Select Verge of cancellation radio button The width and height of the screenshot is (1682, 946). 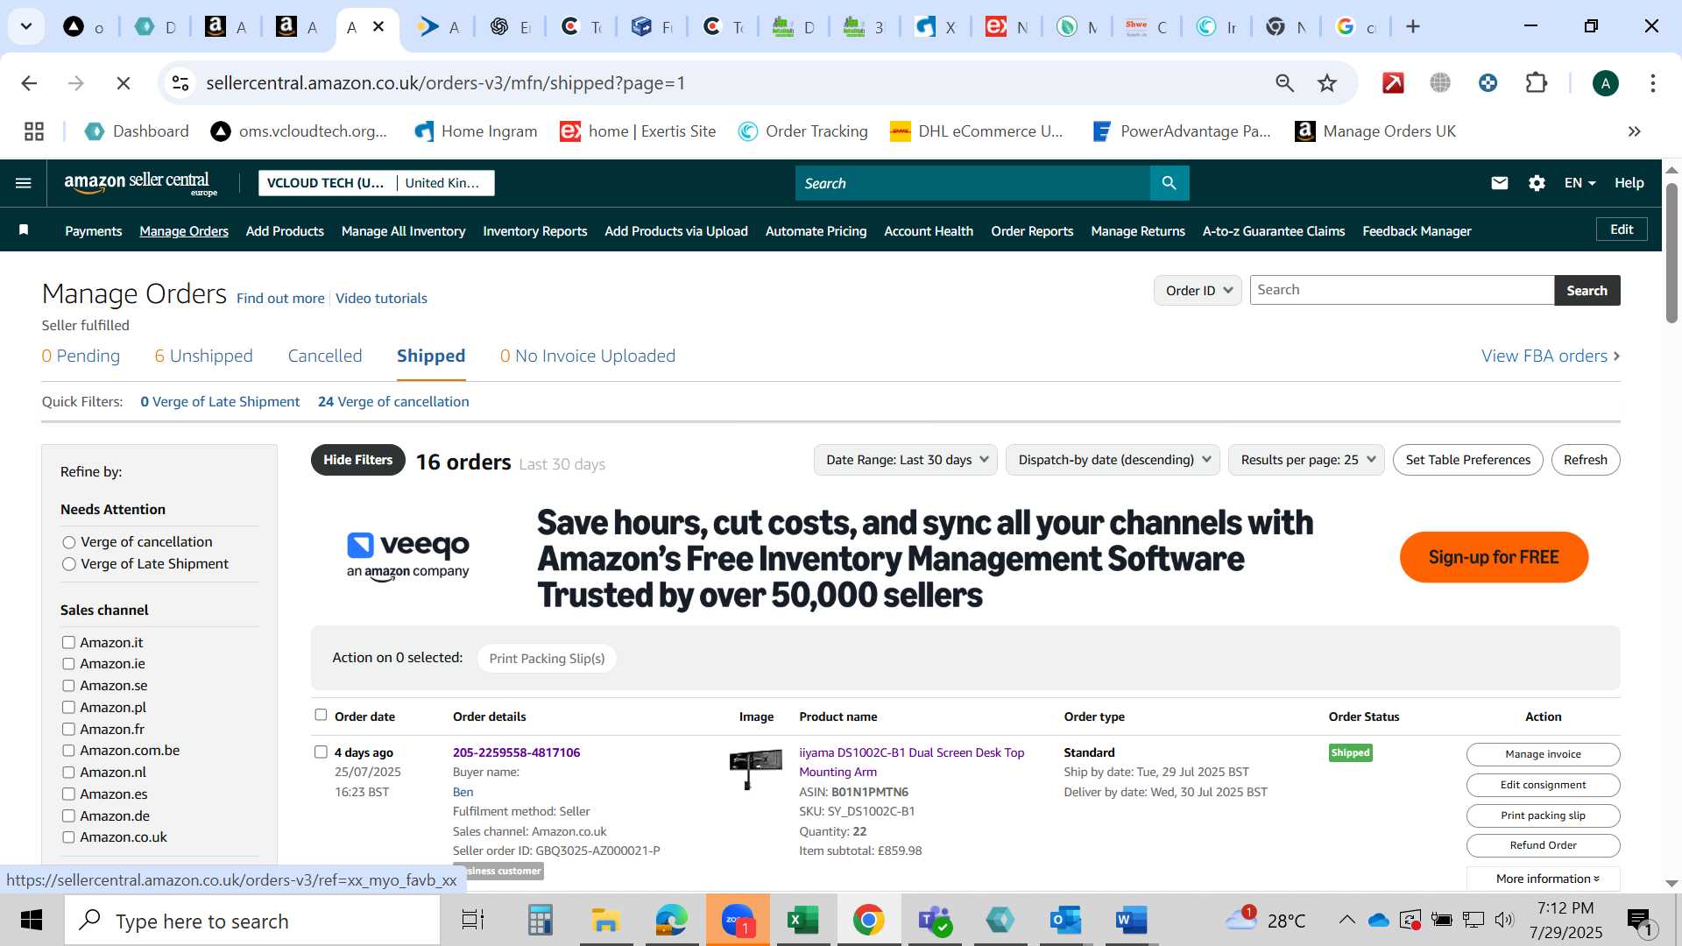pos(69,543)
